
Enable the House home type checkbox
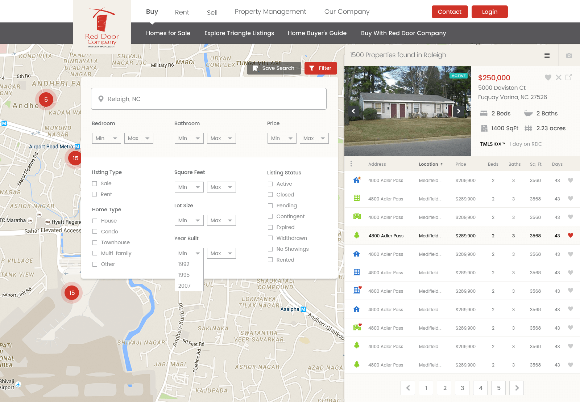(x=95, y=221)
